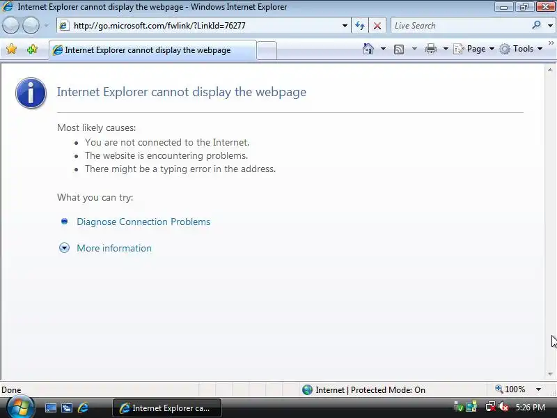
Task: Click the Internet Explorer taskbar button
Action: coord(167,408)
